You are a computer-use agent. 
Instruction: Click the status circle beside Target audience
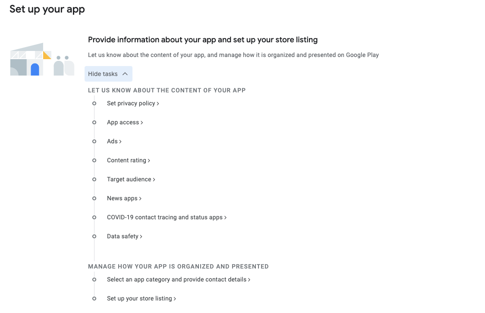click(x=94, y=180)
